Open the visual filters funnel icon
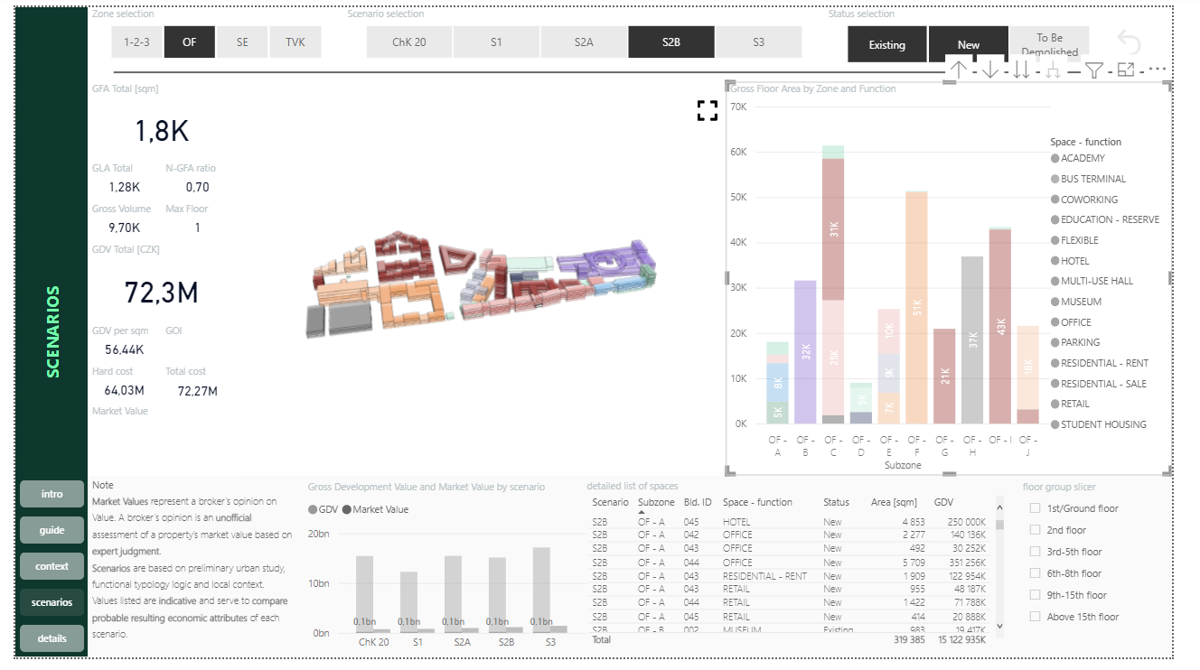Viewport: 1200px width, 670px height. (x=1094, y=70)
